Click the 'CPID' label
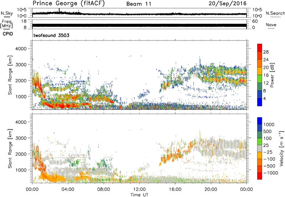The height and width of the screenshot is (197, 285). point(8,34)
